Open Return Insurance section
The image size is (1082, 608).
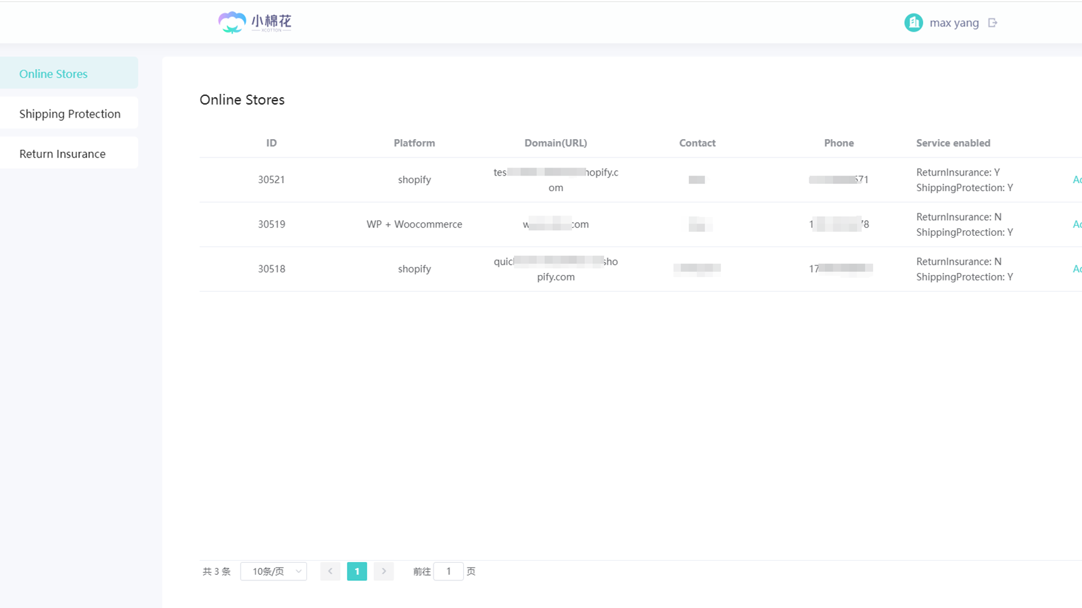coord(62,154)
